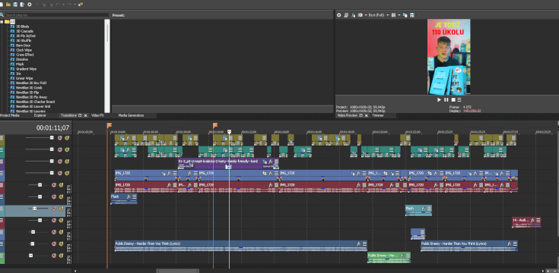Image resolution: width=559 pixels, height=273 pixels.
Task: Open the Video Preview properties gear icon
Action: tap(339, 15)
